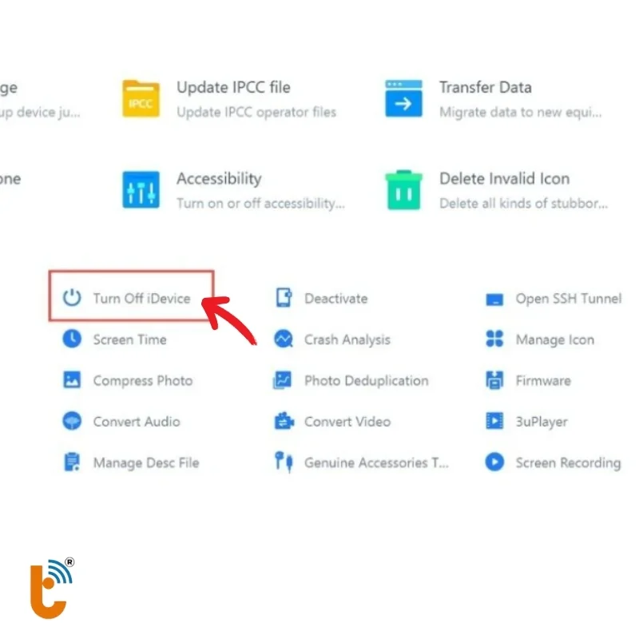Open the SSH Tunnel option
The height and width of the screenshot is (639, 639).
pos(567,299)
